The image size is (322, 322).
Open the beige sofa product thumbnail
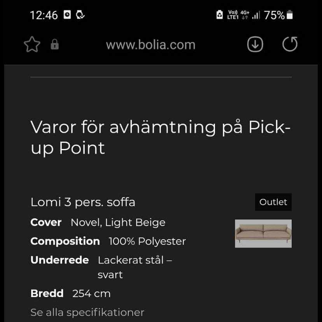[263, 234]
